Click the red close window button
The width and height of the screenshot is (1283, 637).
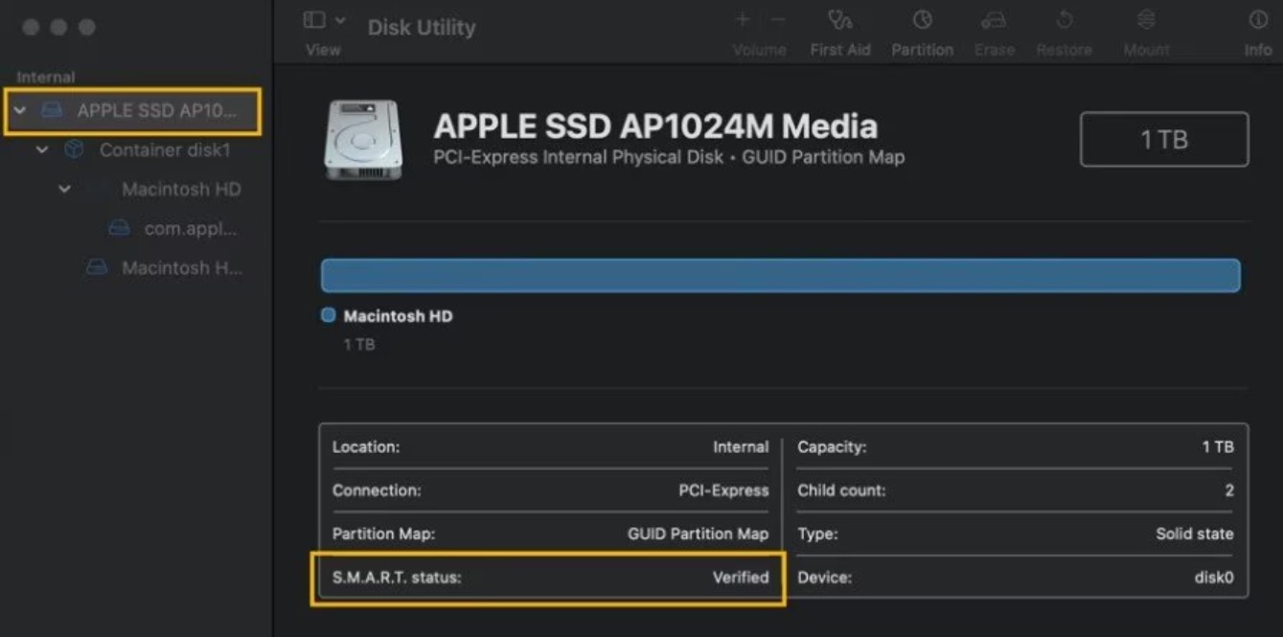pyautogui.click(x=31, y=28)
